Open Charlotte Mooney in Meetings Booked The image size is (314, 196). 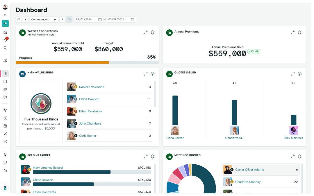(x=248, y=182)
